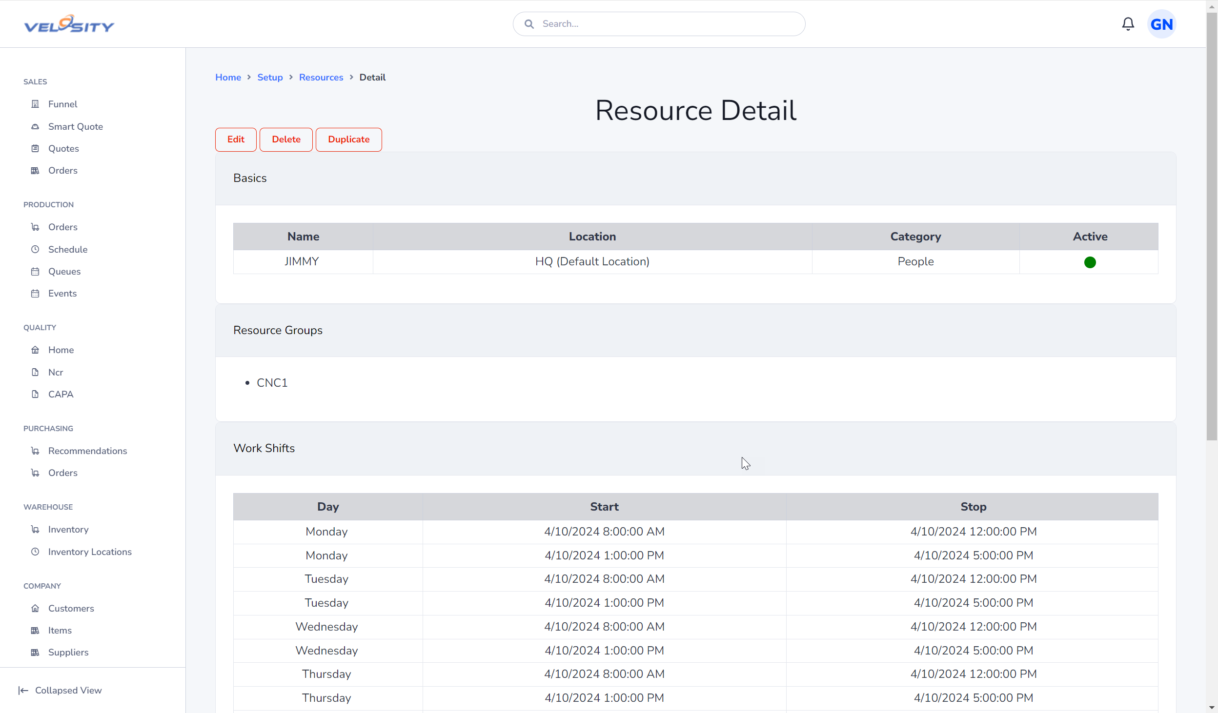Open the Customers page

tap(71, 608)
